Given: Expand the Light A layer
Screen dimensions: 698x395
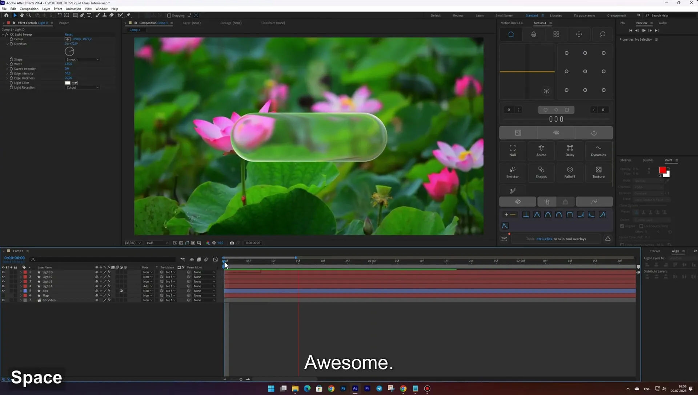Looking at the screenshot, I should pos(21,286).
